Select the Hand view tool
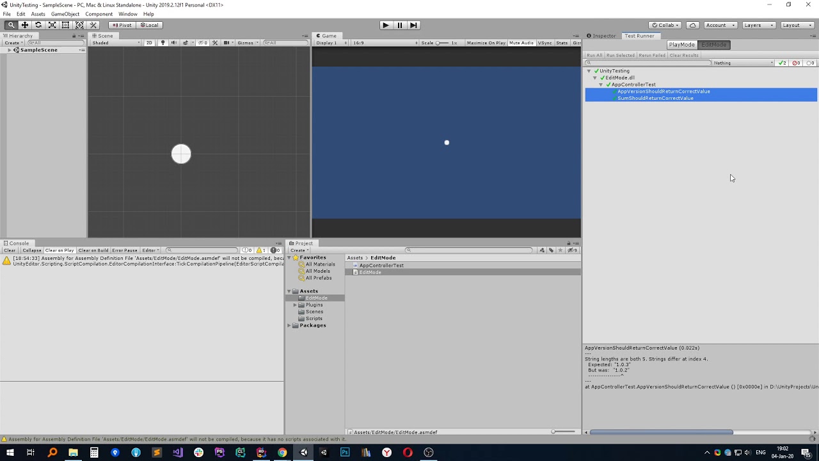 (x=11, y=25)
